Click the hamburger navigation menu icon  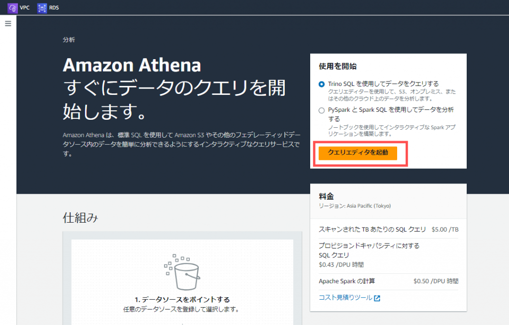click(7, 23)
